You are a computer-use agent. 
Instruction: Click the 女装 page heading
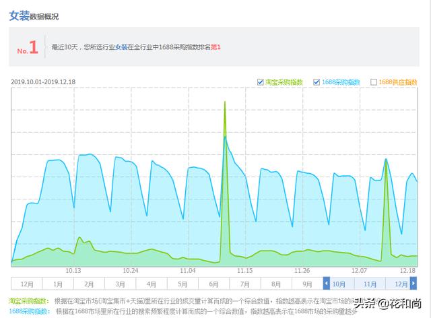point(19,15)
